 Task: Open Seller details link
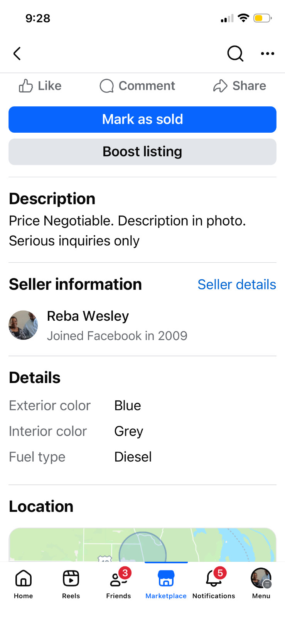click(237, 284)
